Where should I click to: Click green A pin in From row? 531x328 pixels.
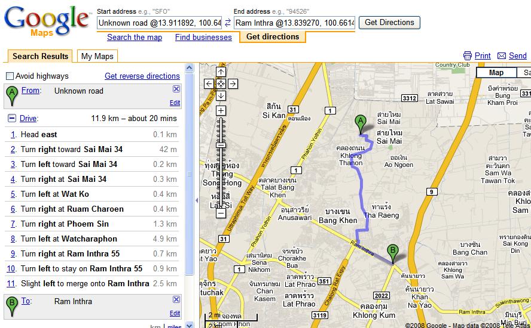coord(12,95)
